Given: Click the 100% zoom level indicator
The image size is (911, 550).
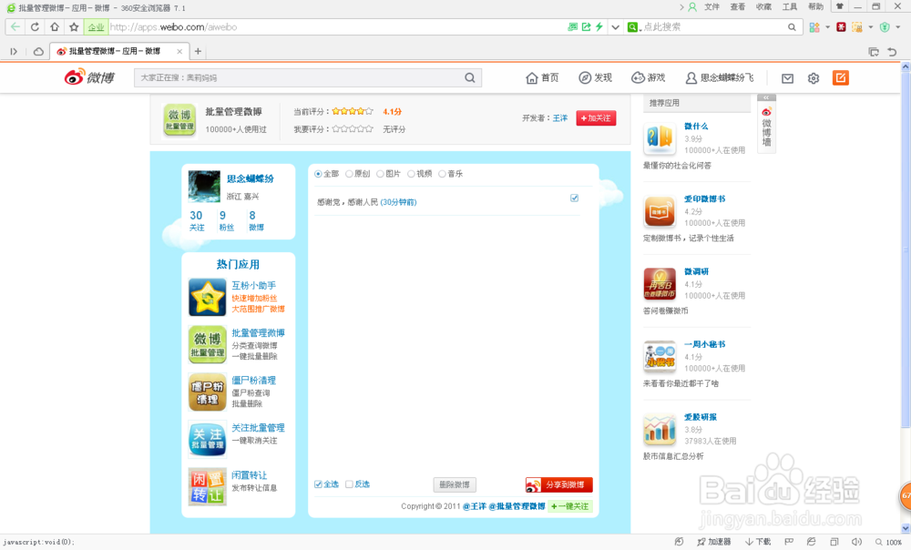Looking at the screenshot, I should coord(889,542).
